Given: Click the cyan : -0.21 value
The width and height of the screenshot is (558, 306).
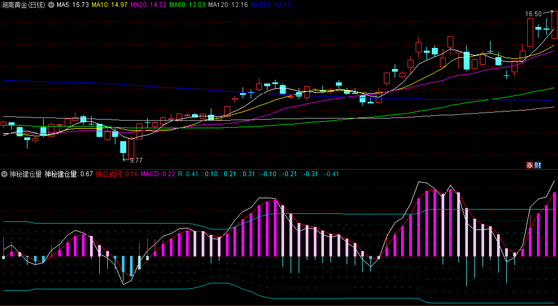Looking at the screenshot, I should coord(288,174).
